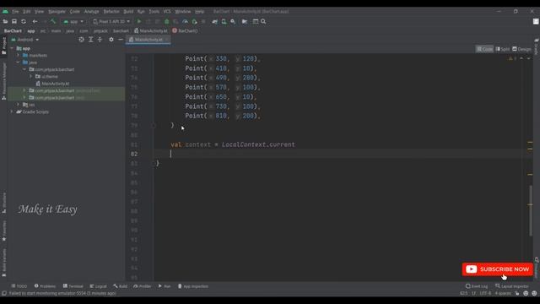Click the BarChart() function breadcrumb
The width and height of the screenshot is (540, 304).
click(186, 30)
